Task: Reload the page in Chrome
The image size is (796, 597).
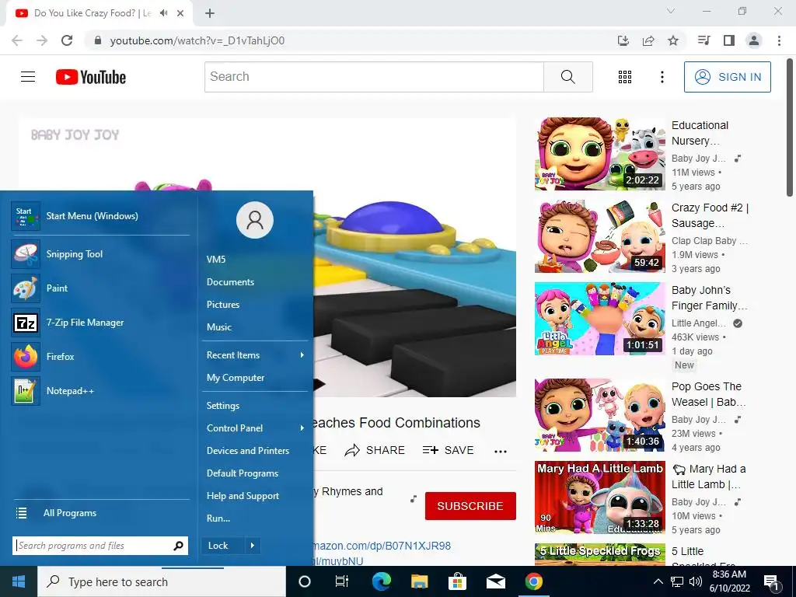Action: [67, 40]
